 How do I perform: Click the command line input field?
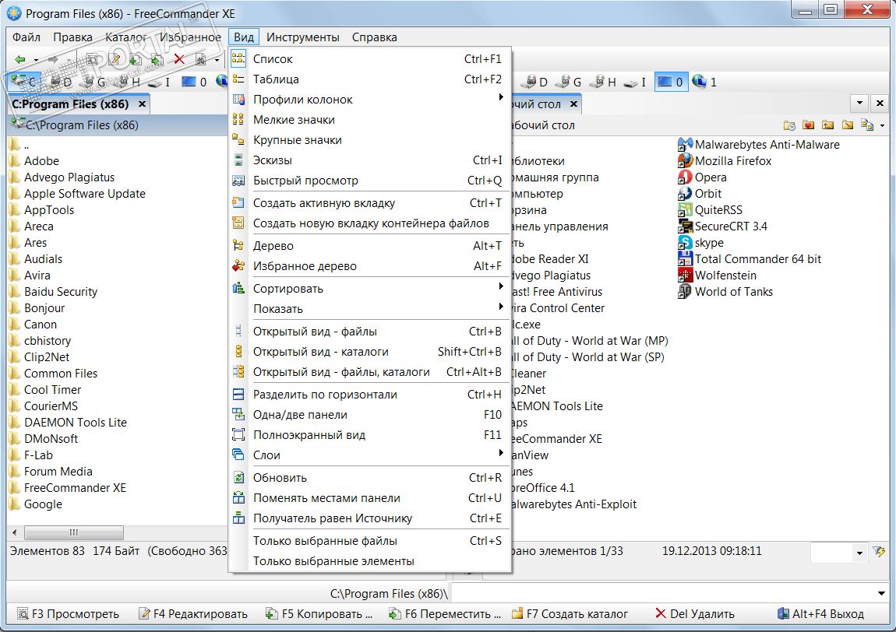point(663,593)
